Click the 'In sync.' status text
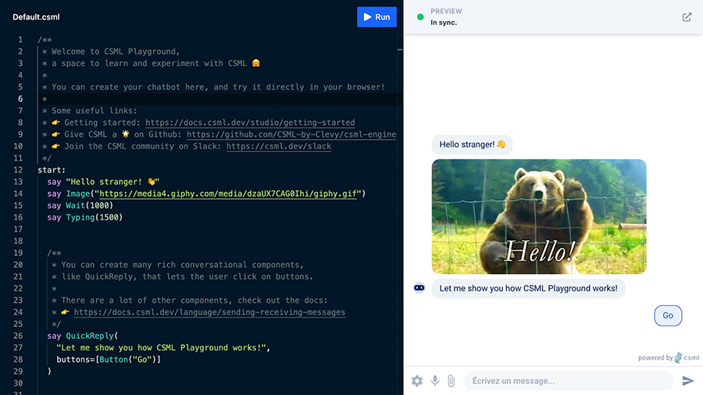The height and width of the screenshot is (395, 703). [x=444, y=23]
